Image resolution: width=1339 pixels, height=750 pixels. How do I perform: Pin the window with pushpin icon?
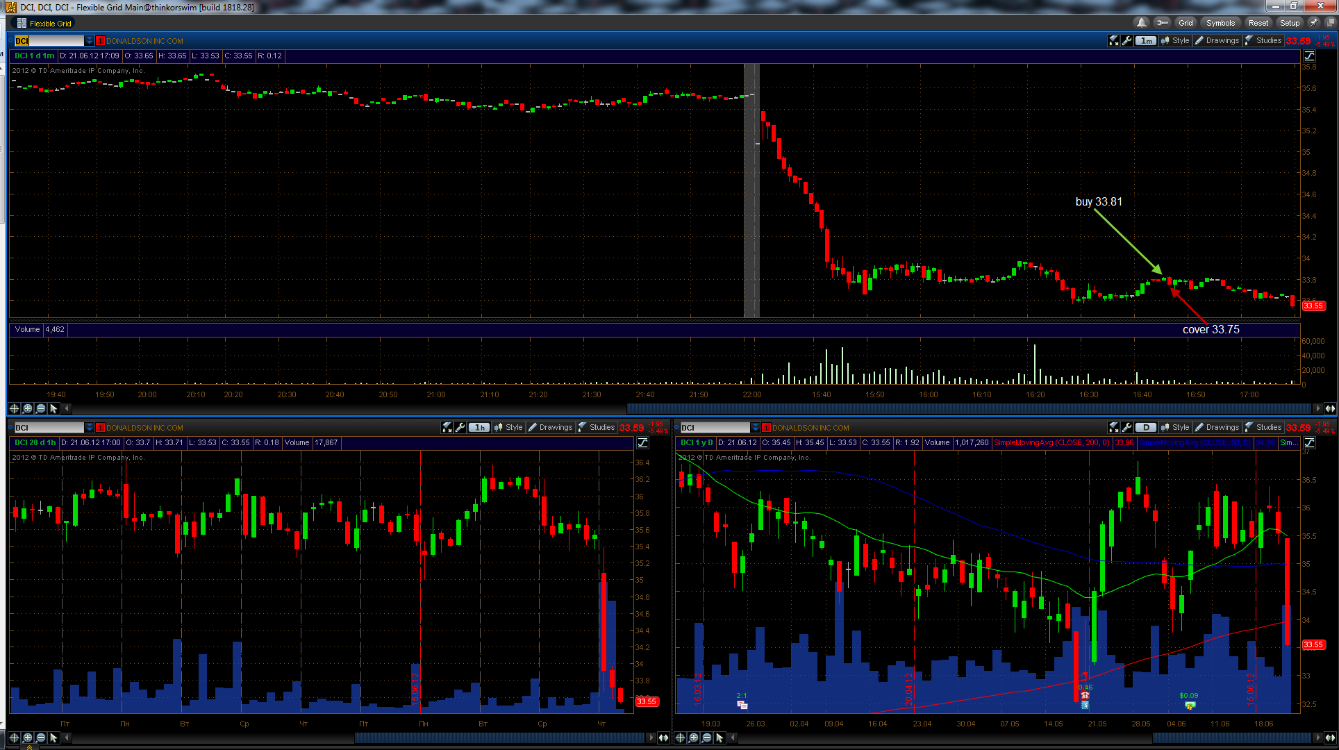click(x=1313, y=23)
